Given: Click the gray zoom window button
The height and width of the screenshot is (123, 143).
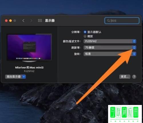Looking at the screenshot, I should coord(15,21).
